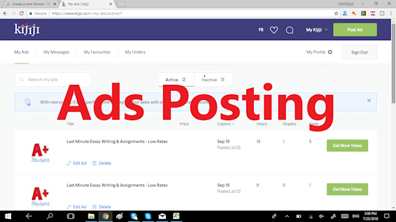Click the browser back arrow
396x222 pixels.
tap(5, 13)
